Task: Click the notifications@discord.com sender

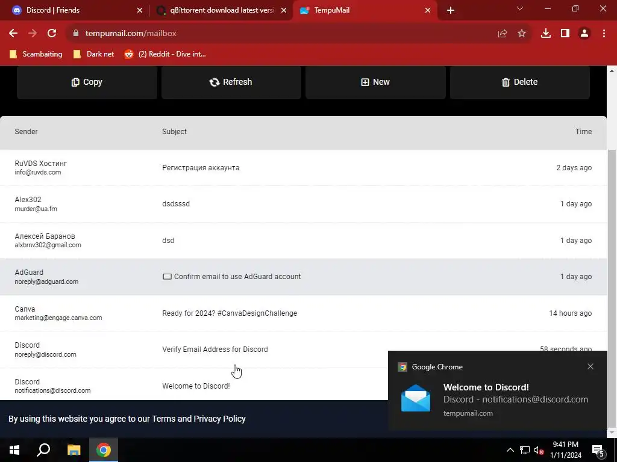Action: (52, 390)
